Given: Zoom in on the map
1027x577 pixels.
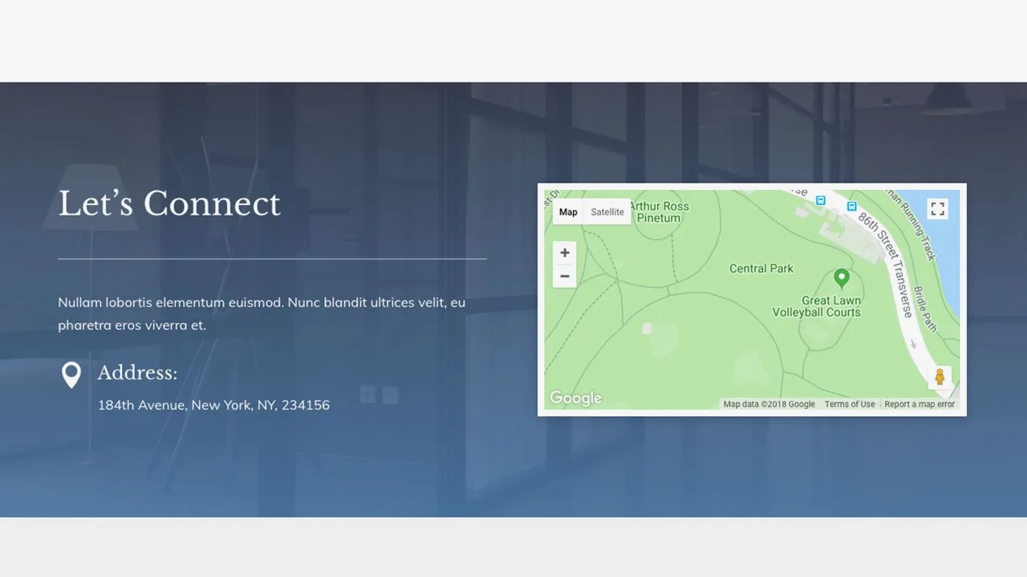Looking at the screenshot, I should pyautogui.click(x=564, y=253).
